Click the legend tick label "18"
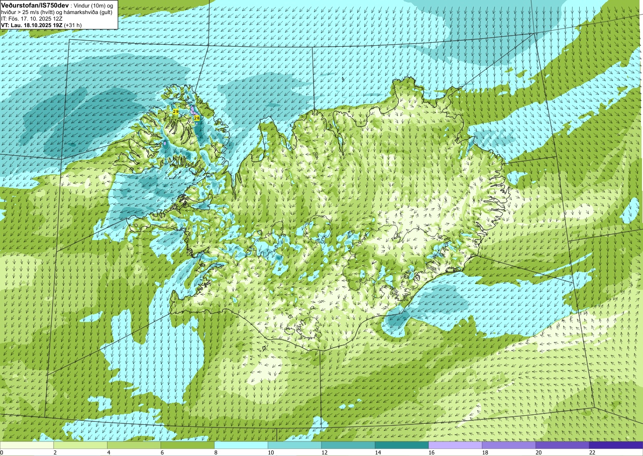Screen dimensions: 643x456 click(485, 452)
